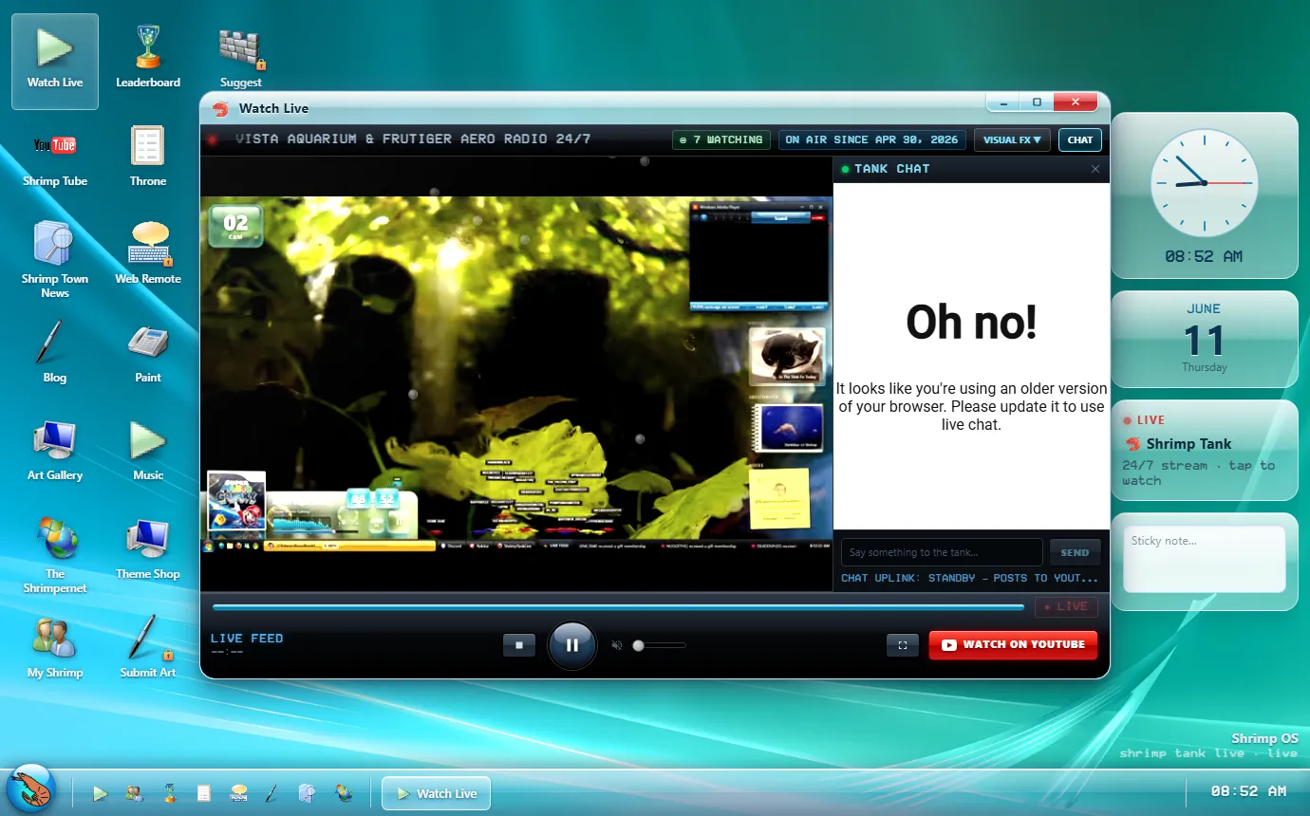
Task: Open the Art Gallery desktop icon
Action: click(x=55, y=451)
